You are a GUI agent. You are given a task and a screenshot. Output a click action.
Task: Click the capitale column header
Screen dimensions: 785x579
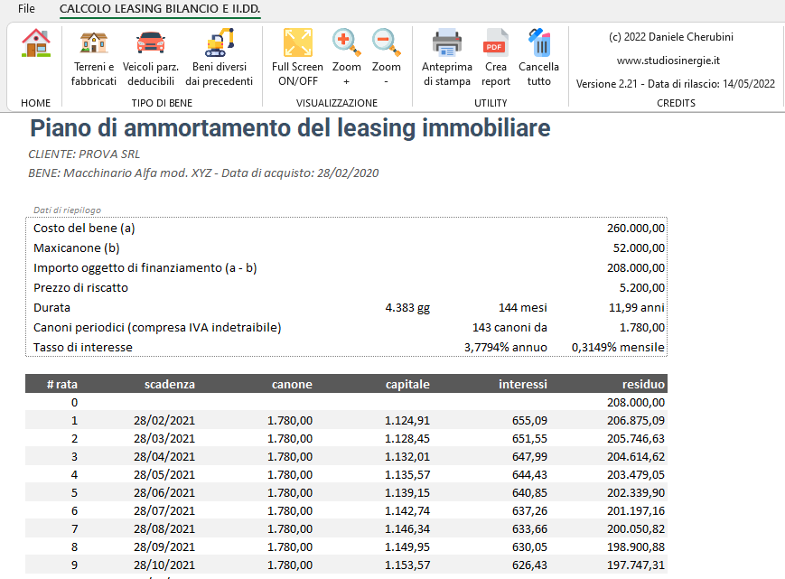[x=407, y=384]
